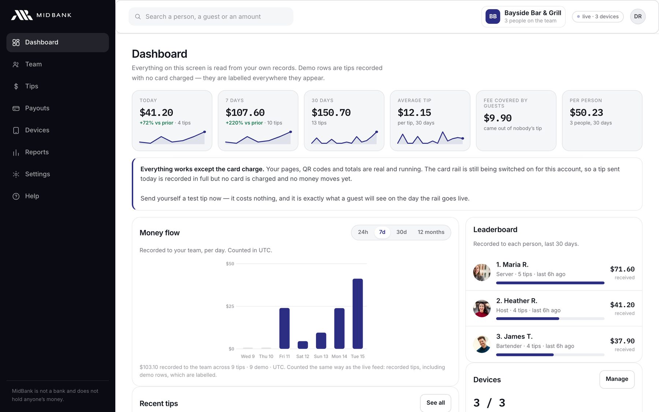Click the MidBank logo icon

click(22, 15)
